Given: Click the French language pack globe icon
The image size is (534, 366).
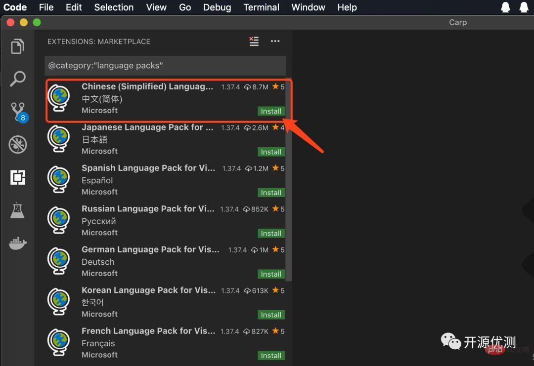Looking at the screenshot, I should click(59, 342).
